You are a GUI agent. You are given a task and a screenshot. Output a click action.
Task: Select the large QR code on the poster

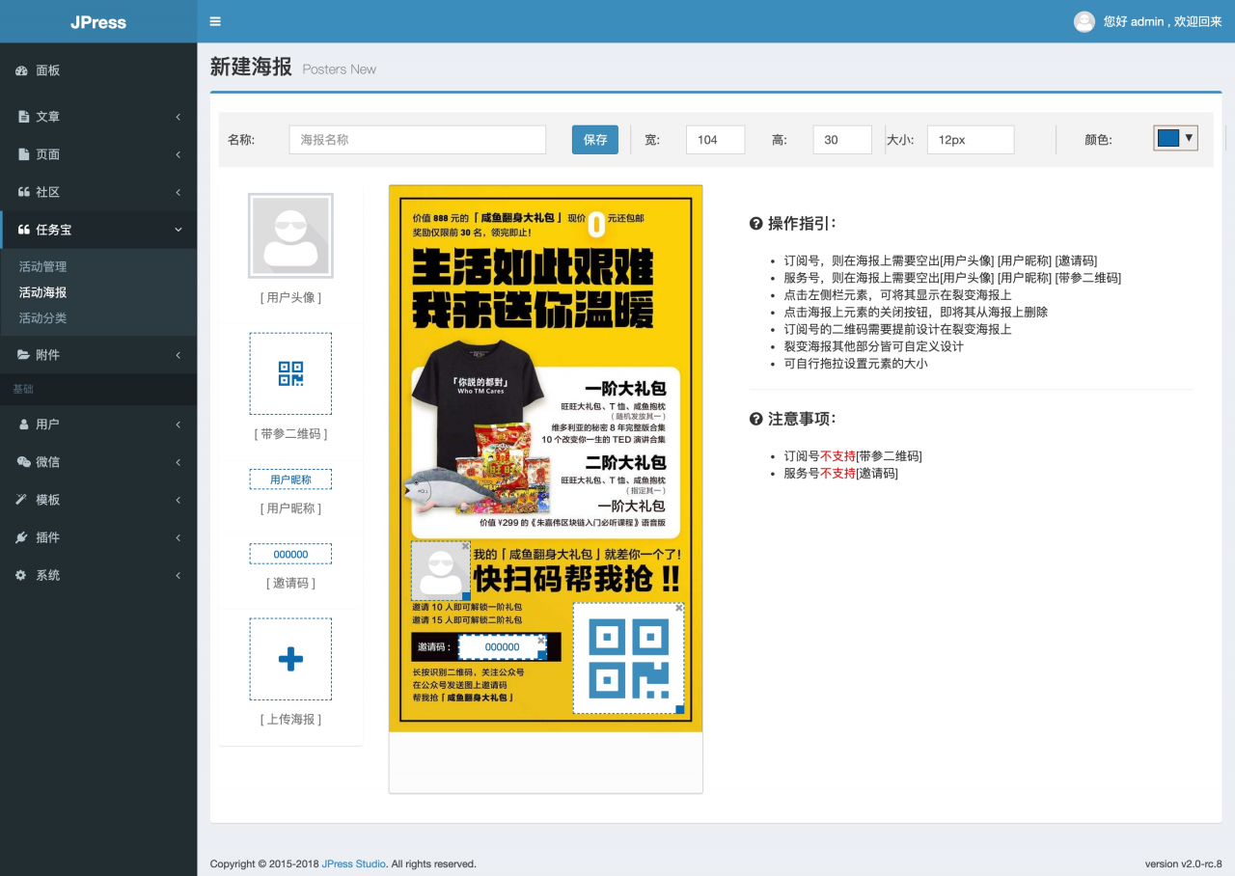point(629,658)
